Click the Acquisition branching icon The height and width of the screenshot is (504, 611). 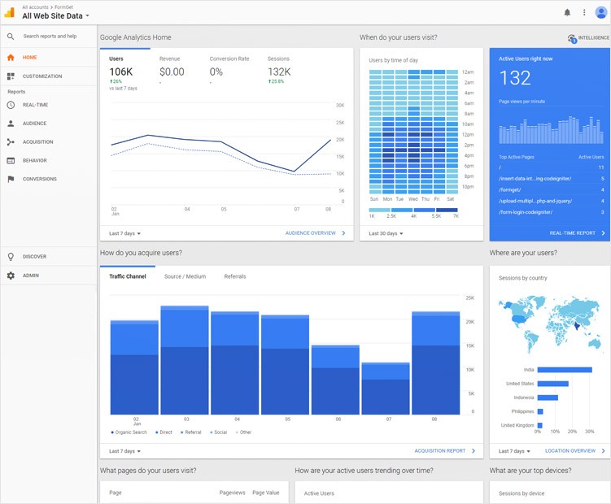point(11,142)
